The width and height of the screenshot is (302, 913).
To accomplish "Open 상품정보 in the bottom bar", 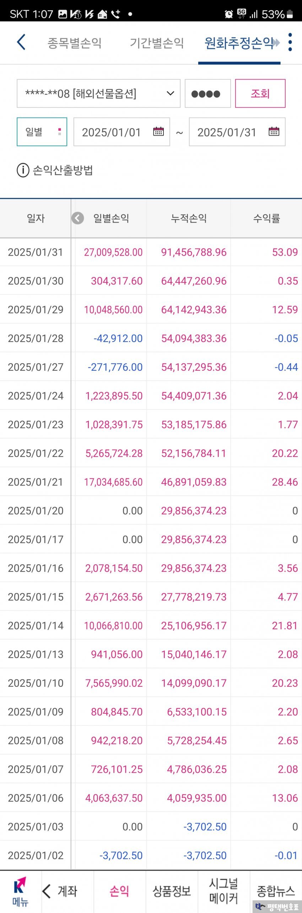I will pos(172,891).
